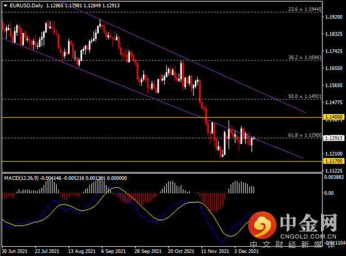
Task: Click the CNGOLD red swirl logo icon
Action: pos(262,225)
